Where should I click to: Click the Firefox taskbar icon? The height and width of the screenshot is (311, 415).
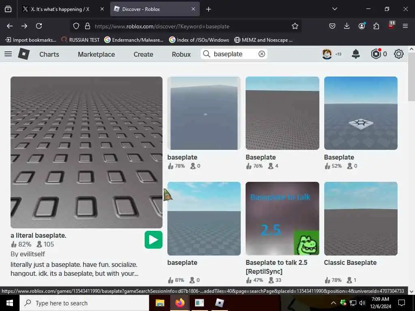(x=180, y=303)
